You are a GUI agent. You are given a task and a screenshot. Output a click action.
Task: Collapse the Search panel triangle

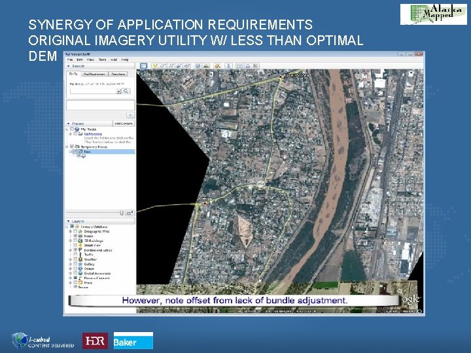tap(69, 66)
